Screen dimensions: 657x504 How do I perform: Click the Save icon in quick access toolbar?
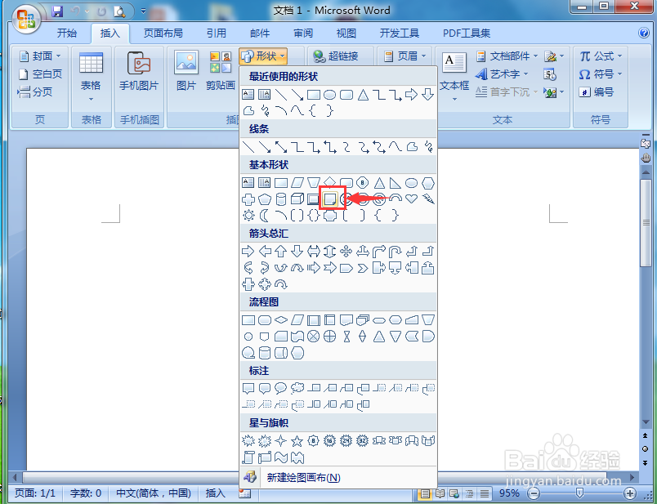[x=57, y=11]
